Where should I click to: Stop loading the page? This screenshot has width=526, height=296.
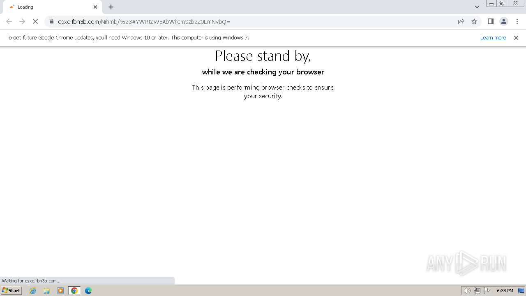tap(35, 21)
